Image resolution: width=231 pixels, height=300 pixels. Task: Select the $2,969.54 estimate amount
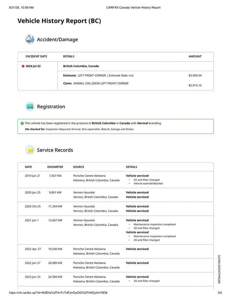195,75
